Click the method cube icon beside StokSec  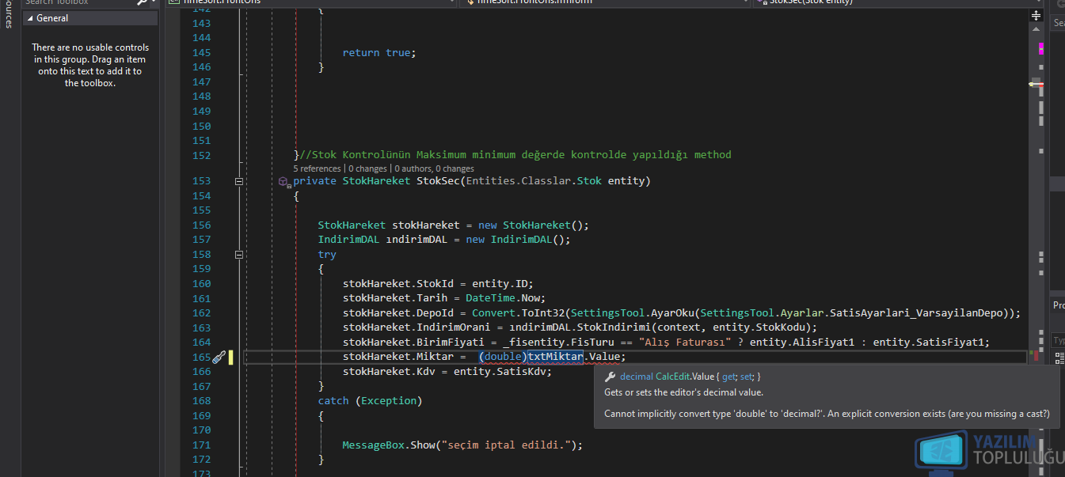pyautogui.click(x=283, y=181)
